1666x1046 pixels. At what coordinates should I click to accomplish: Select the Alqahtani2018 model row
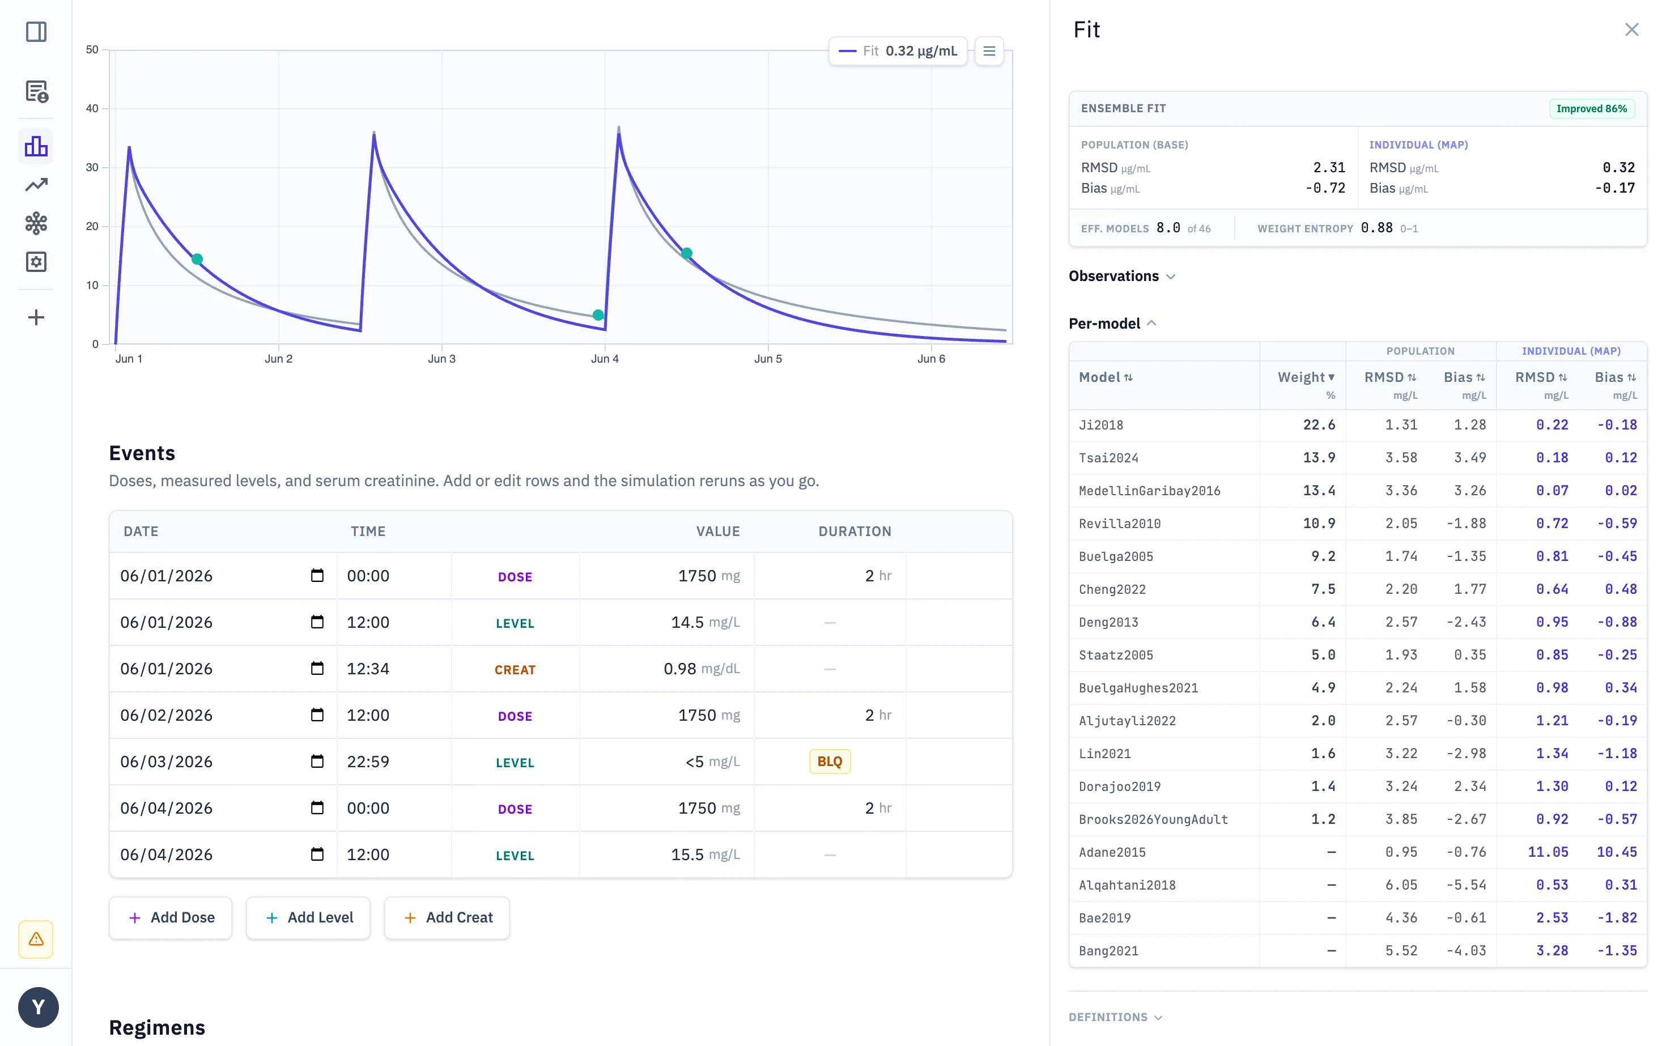(1357, 885)
